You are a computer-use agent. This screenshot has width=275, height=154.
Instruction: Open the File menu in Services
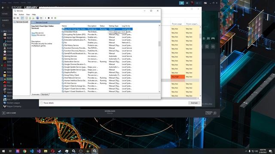click(15, 15)
